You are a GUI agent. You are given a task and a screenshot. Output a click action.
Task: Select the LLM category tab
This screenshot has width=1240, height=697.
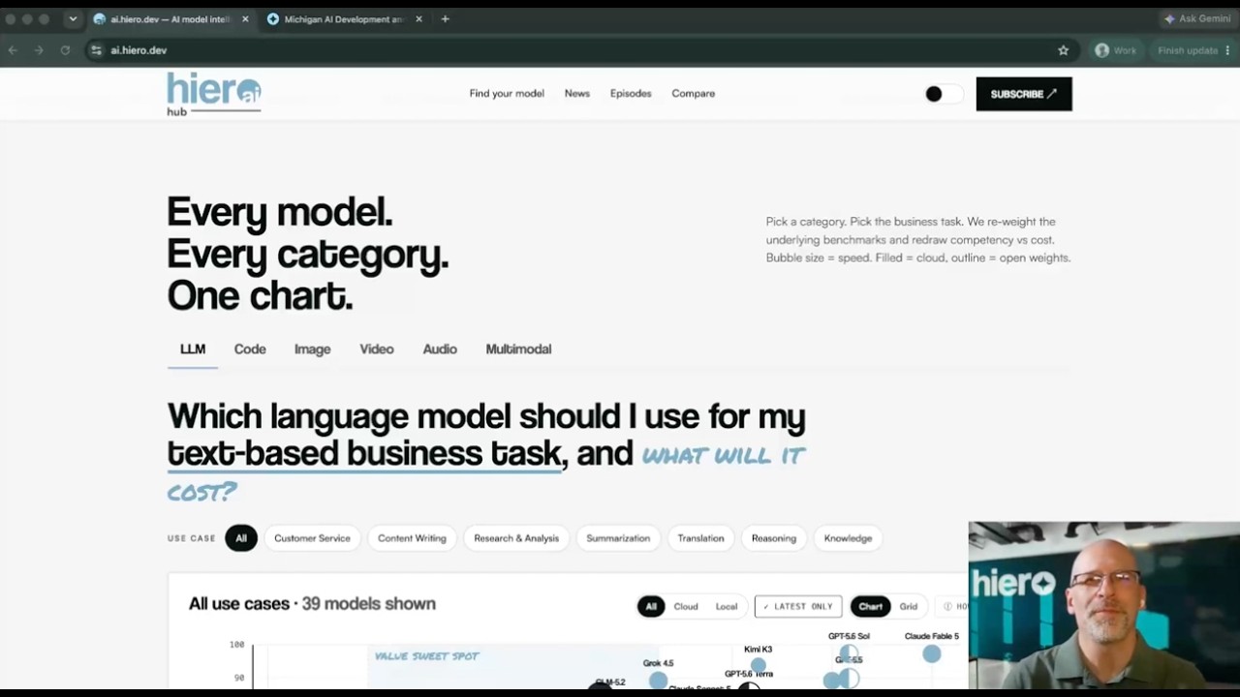click(193, 349)
